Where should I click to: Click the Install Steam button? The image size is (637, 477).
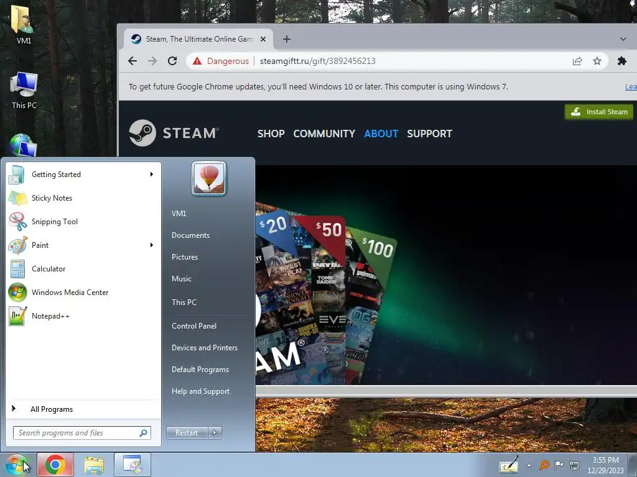599,112
